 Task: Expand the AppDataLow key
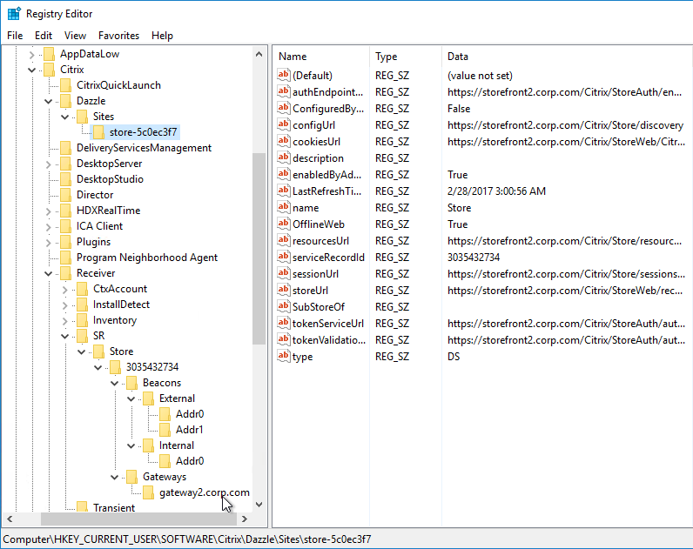32,55
